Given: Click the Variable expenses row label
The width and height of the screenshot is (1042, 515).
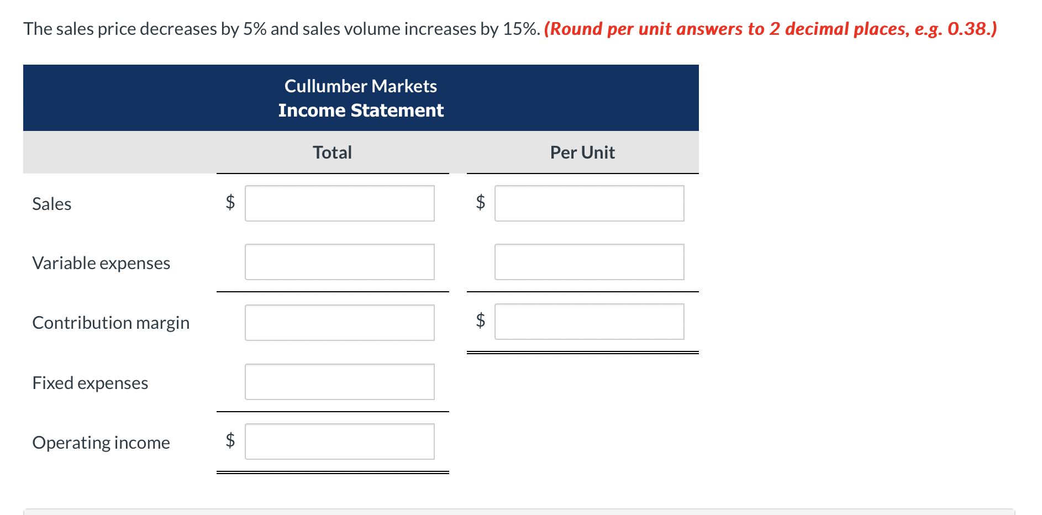Looking at the screenshot, I should tap(101, 263).
